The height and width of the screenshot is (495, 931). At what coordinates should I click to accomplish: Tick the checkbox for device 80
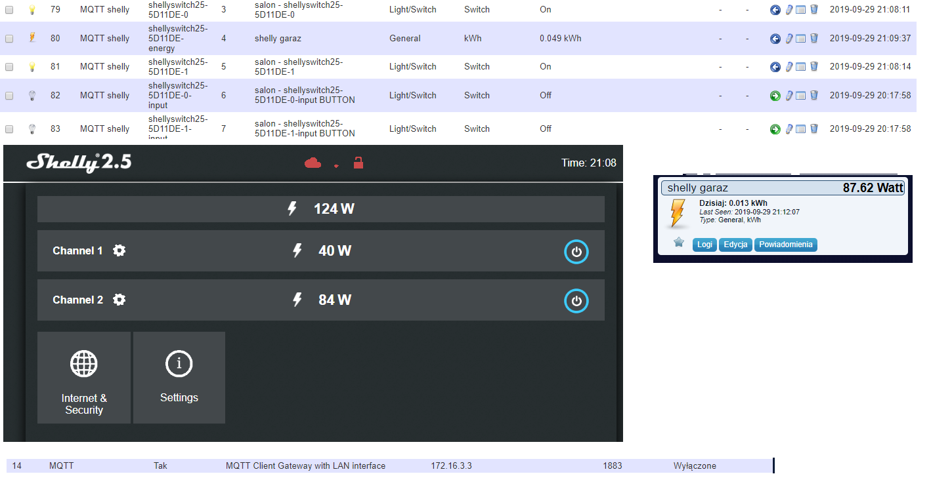click(x=9, y=39)
